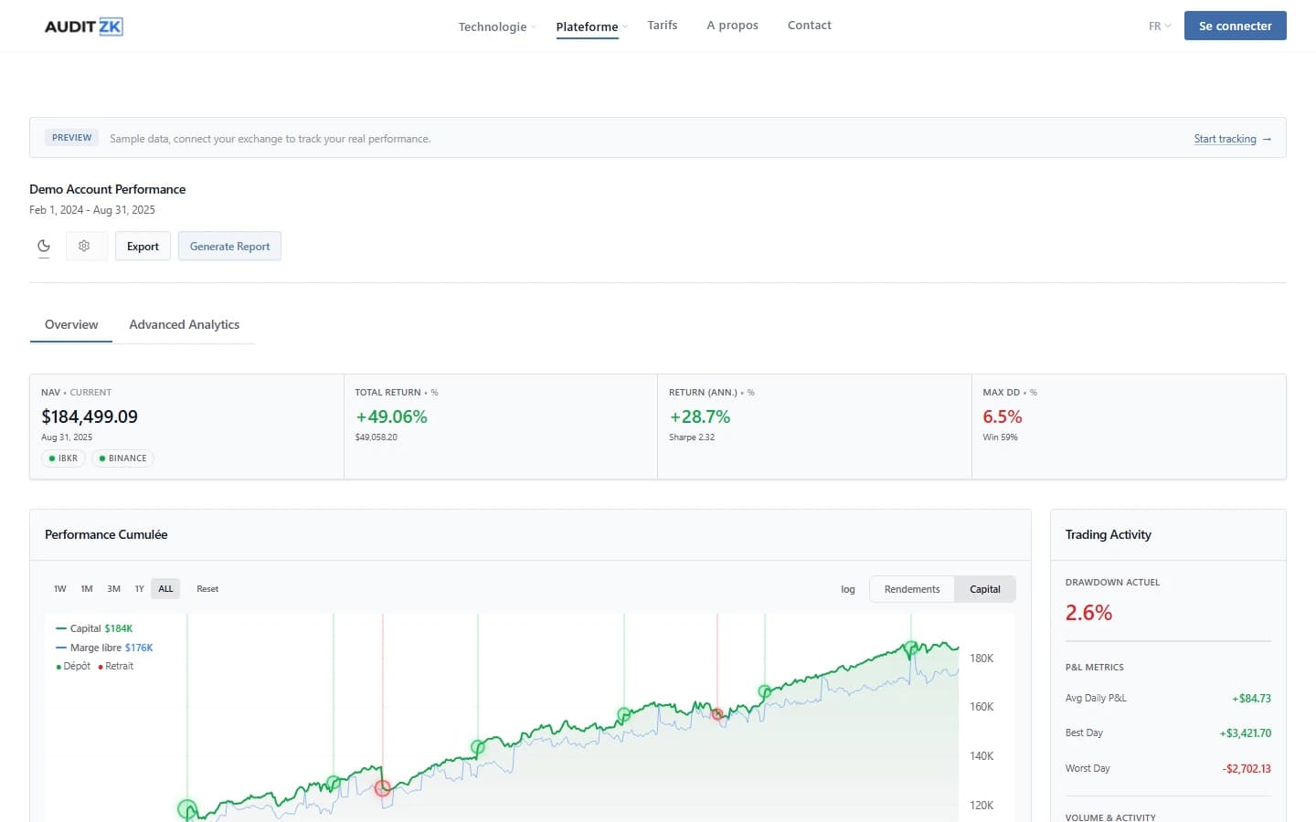The width and height of the screenshot is (1316, 822).
Task: Open the FR language selector
Action: coord(1159,26)
